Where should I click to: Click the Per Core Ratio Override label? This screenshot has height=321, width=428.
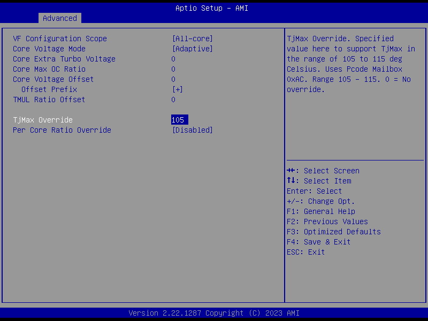(62, 130)
